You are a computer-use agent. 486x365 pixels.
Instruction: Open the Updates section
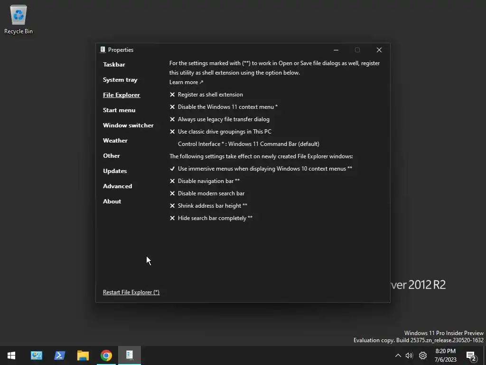tap(115, 171)
